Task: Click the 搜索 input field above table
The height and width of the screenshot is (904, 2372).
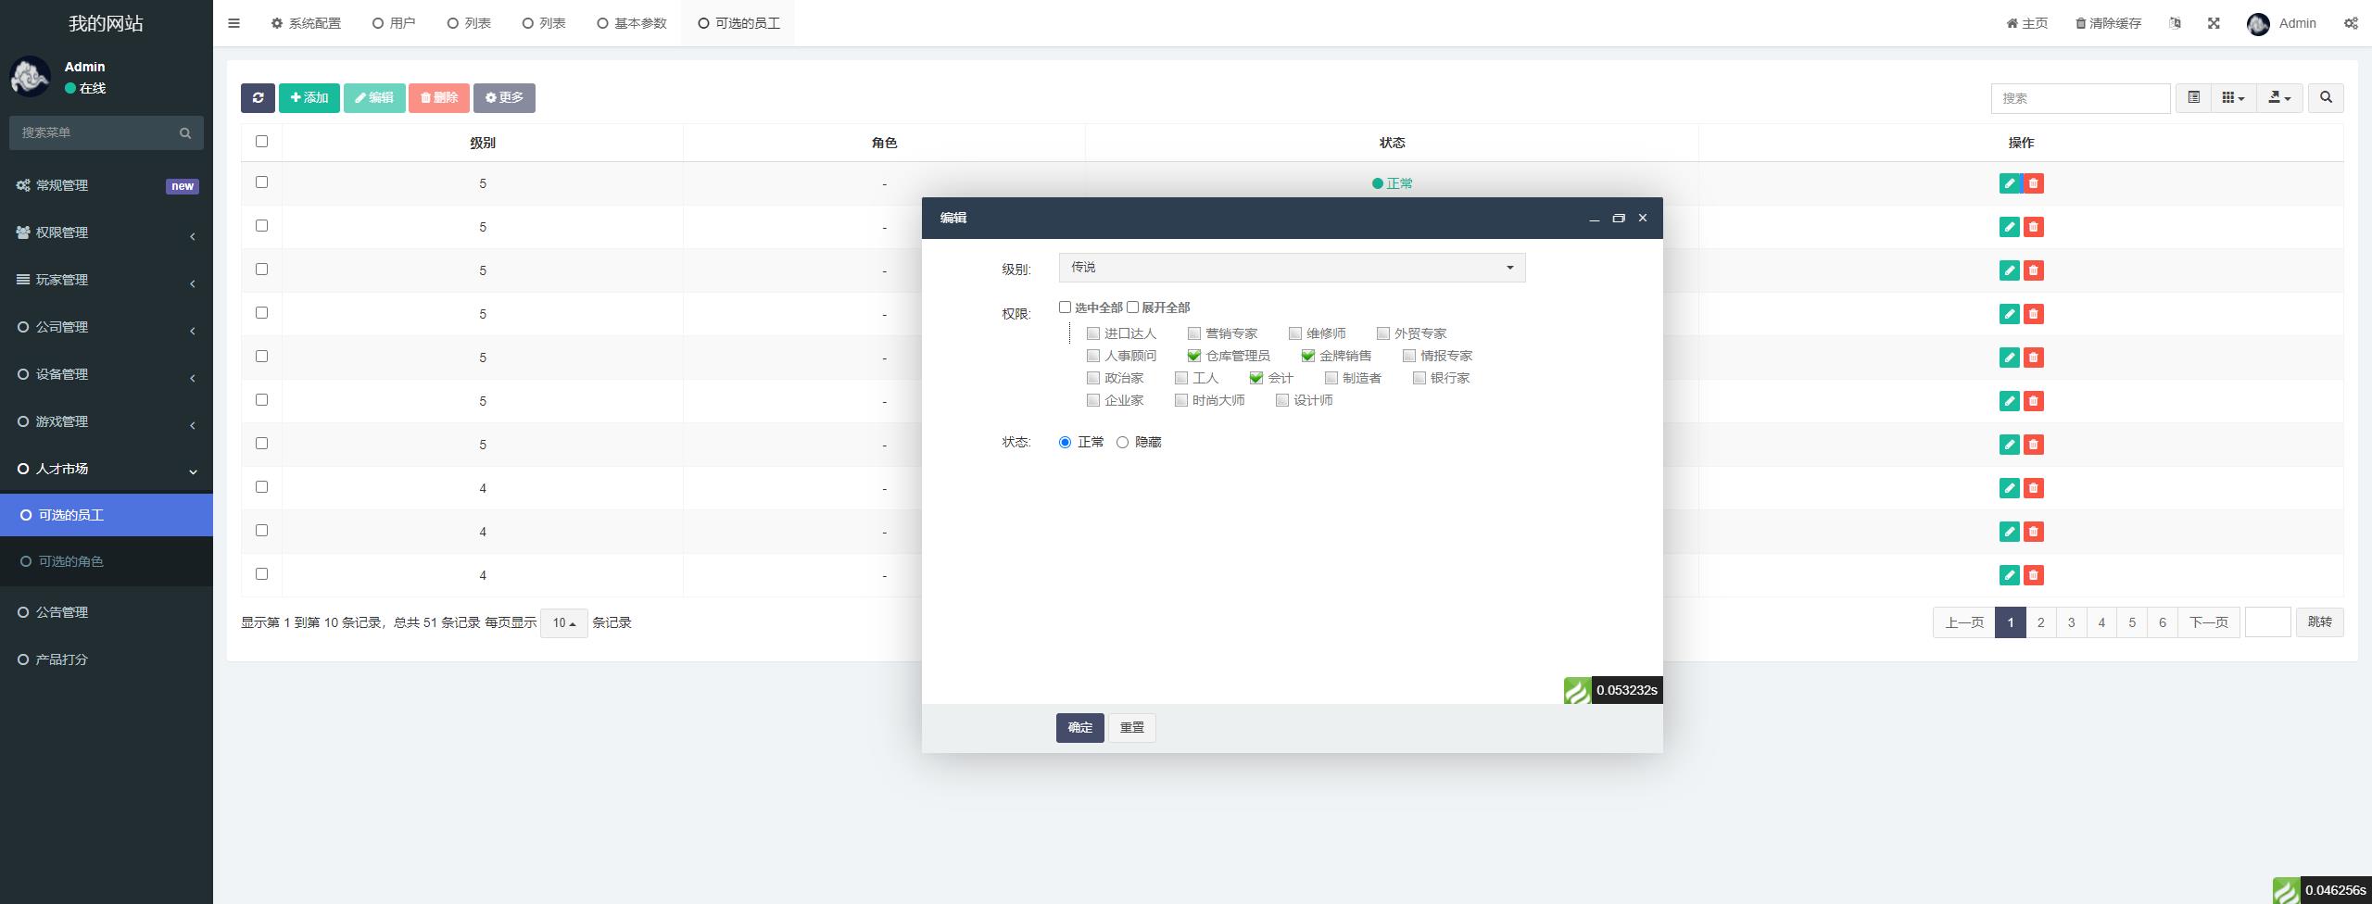Action: [2080, 98]
